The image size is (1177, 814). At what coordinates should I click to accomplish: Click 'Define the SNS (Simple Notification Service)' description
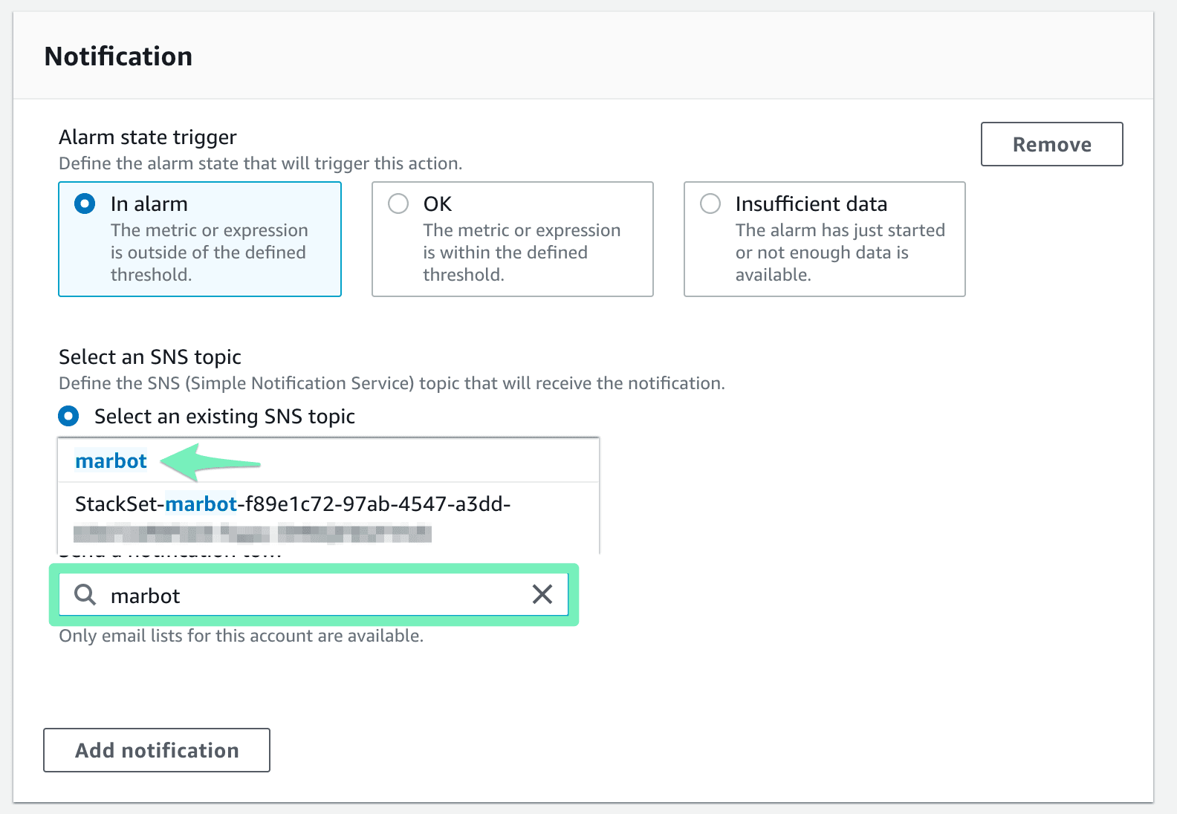tap(392, 383)
